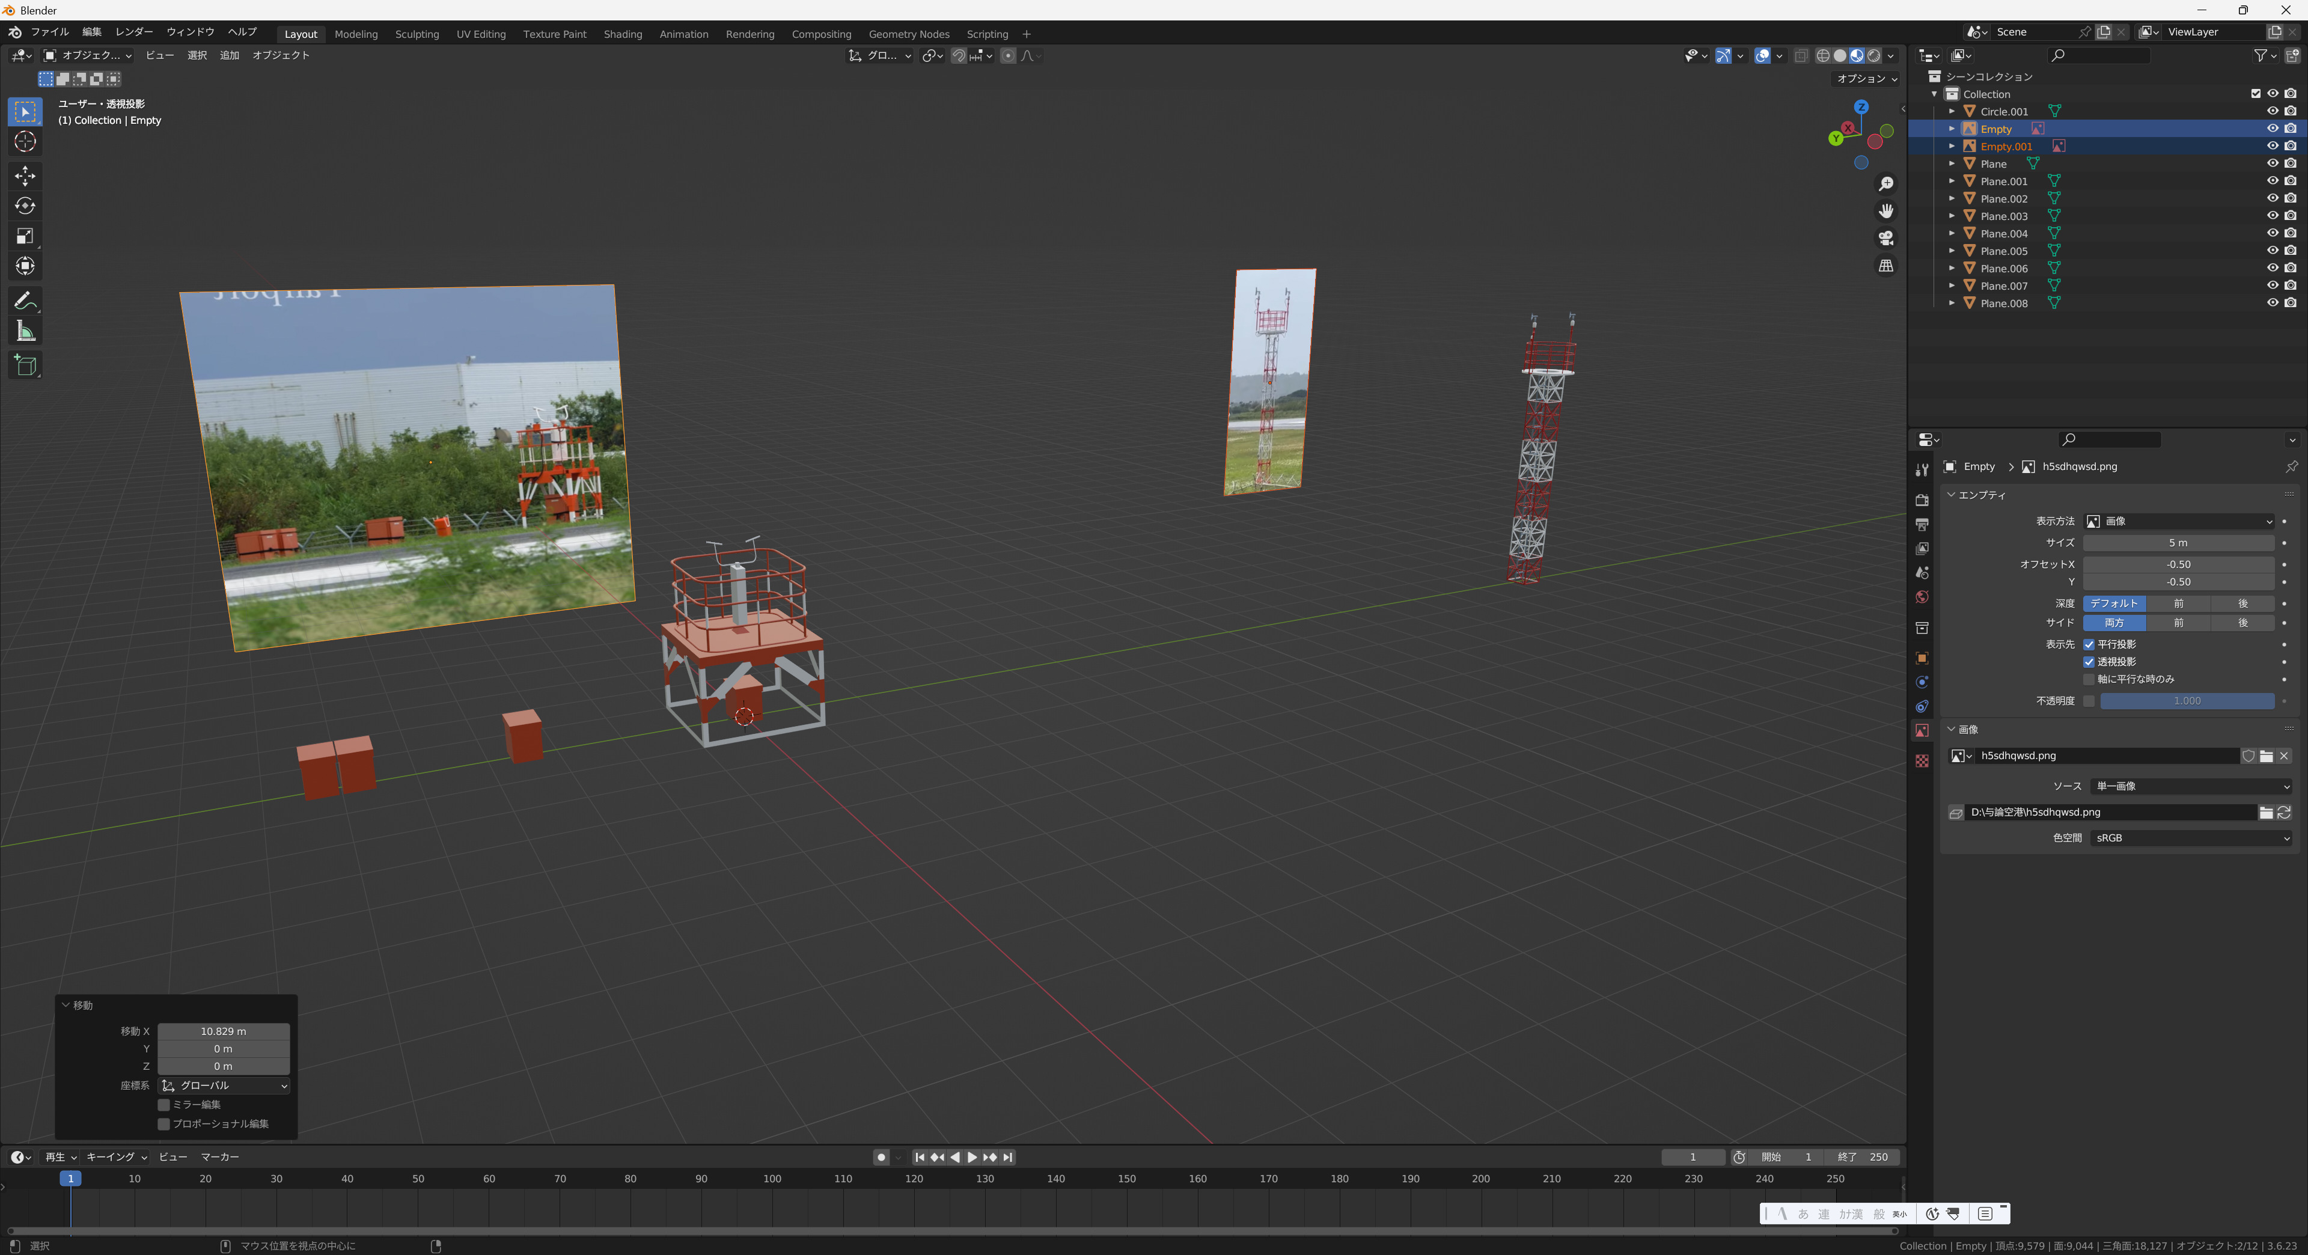
Task: Select the Annotate pencil tool
Action: point(25,301)
